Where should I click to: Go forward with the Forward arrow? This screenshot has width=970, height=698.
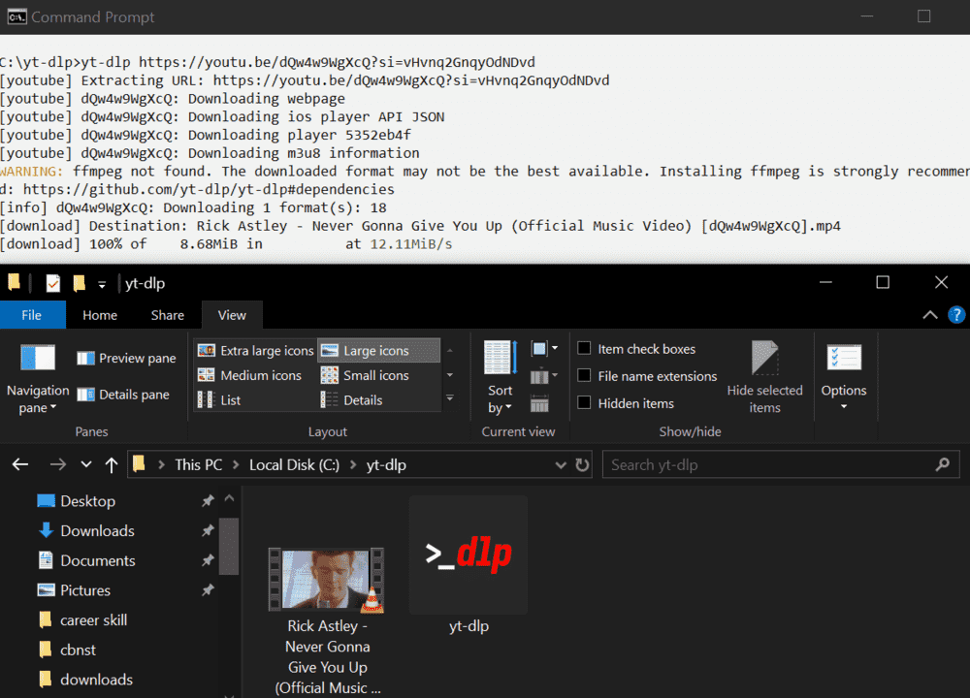tap(57, 464)
